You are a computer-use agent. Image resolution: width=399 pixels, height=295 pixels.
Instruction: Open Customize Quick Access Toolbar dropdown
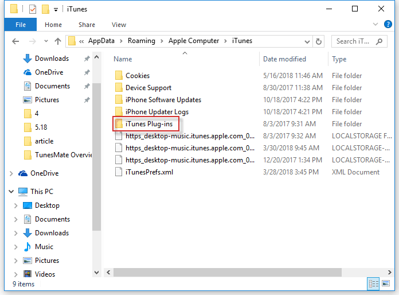56,10
